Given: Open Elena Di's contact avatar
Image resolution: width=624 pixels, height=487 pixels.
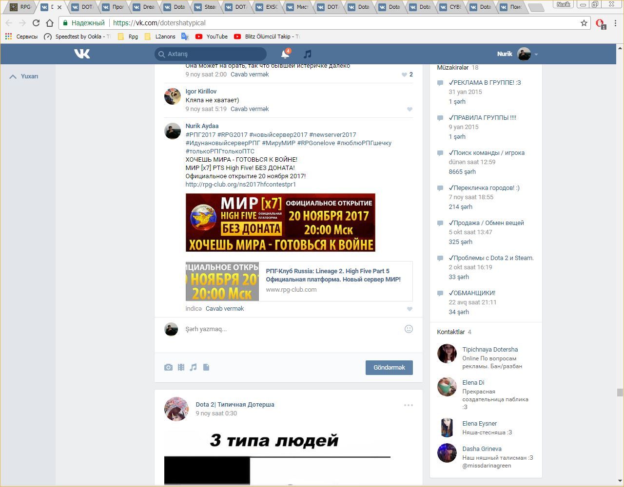Looking at the screenshot, I should (447, 387).
